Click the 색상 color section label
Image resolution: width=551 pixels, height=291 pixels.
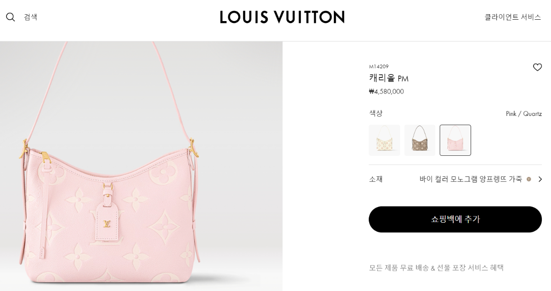click(376, 113)
